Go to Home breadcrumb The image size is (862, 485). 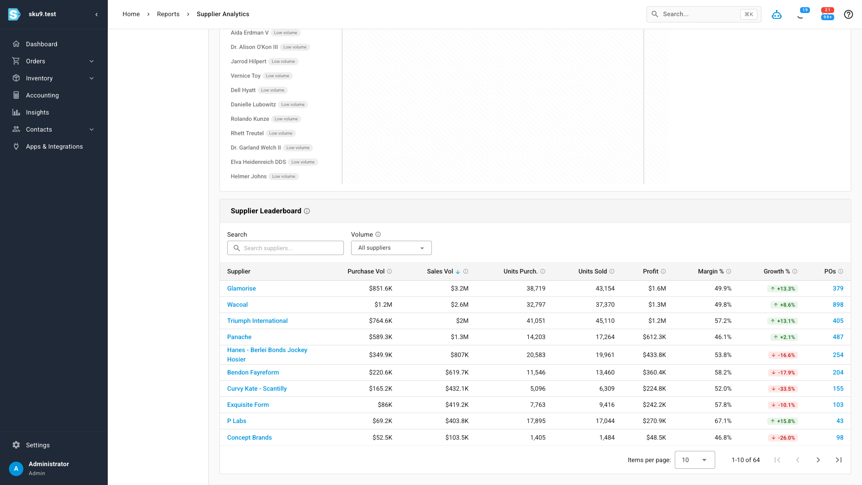(x=131, y=14)
